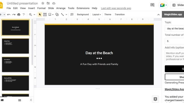Image resolution: width=184 pixels, height=103 pixels.
Task: Choose the Select arrow cursor tool
Action: pos(40,14)
